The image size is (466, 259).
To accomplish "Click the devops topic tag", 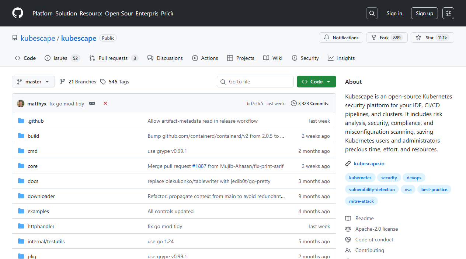I will tap(414, 178).
